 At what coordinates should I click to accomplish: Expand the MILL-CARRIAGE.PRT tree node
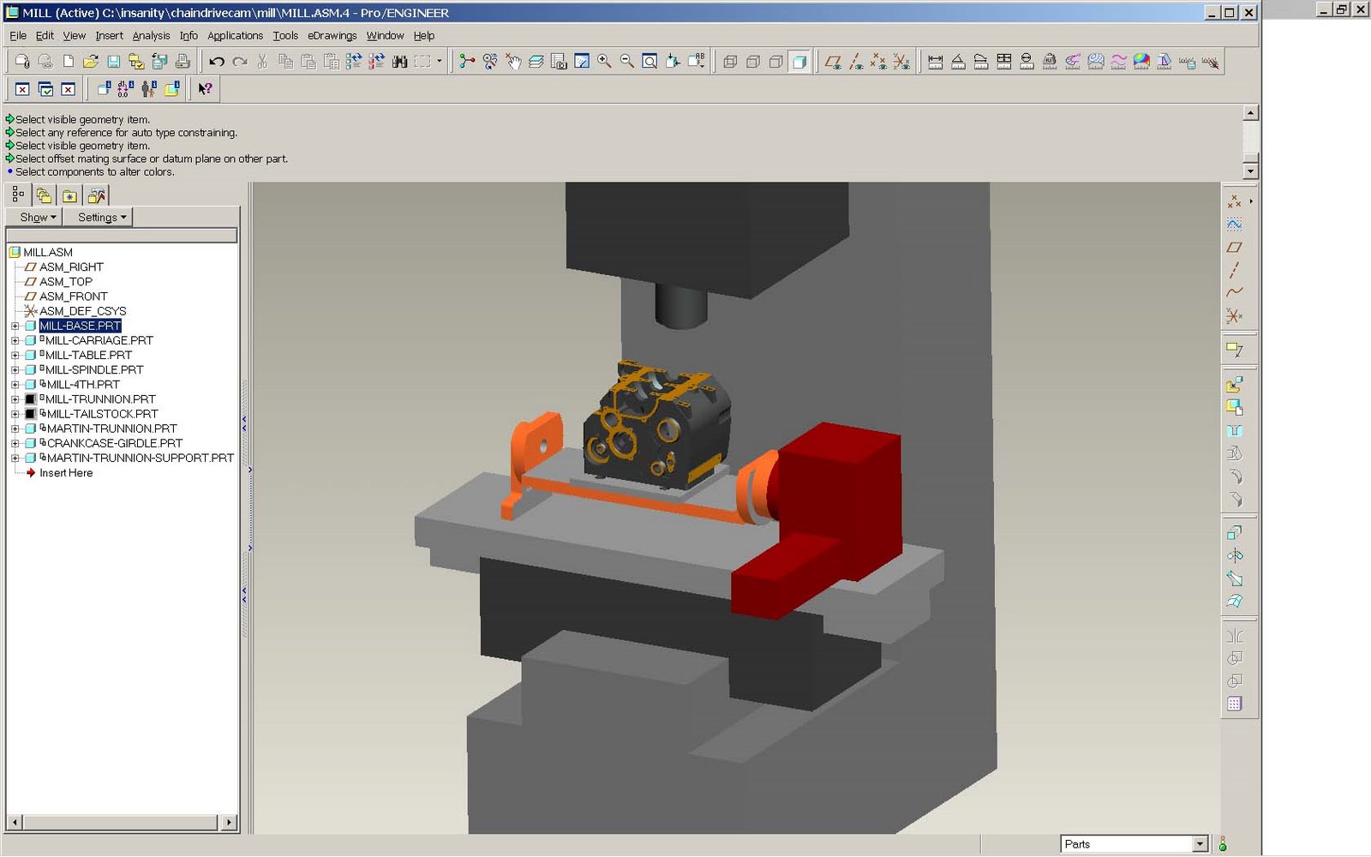[15, 340]
